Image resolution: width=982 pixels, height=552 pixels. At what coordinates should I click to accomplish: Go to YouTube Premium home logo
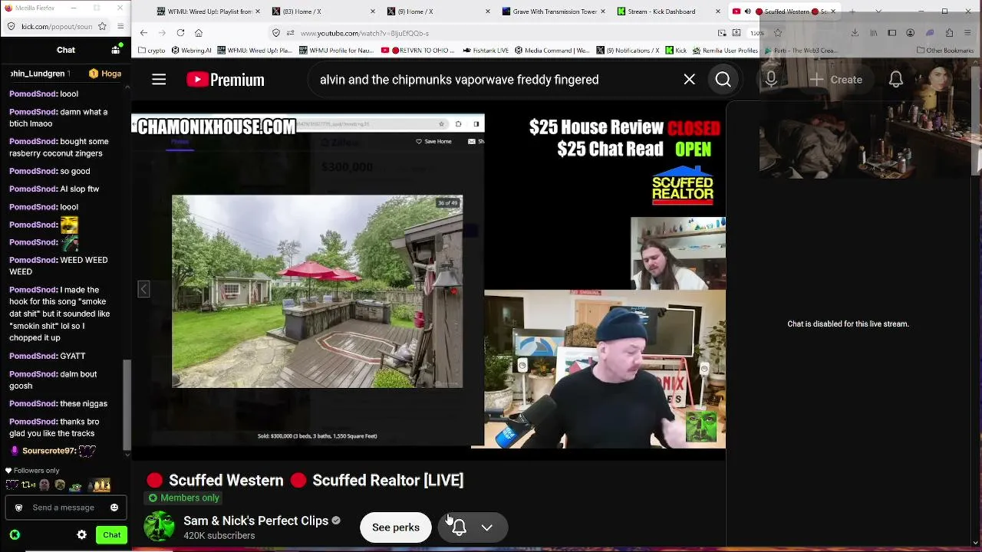tap(226, 80)
